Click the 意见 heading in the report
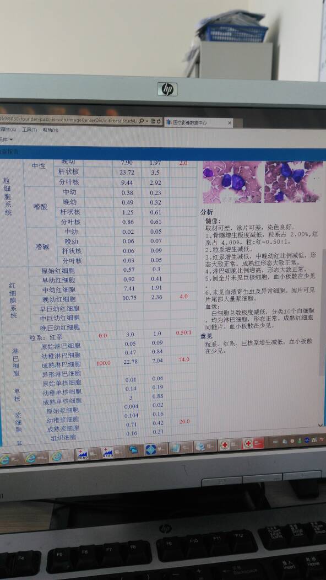 pos(207,336)
